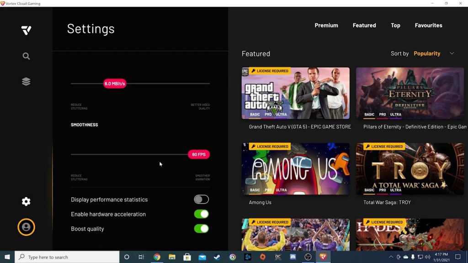Click the Windows taskbar search box

tap(67, 257)
